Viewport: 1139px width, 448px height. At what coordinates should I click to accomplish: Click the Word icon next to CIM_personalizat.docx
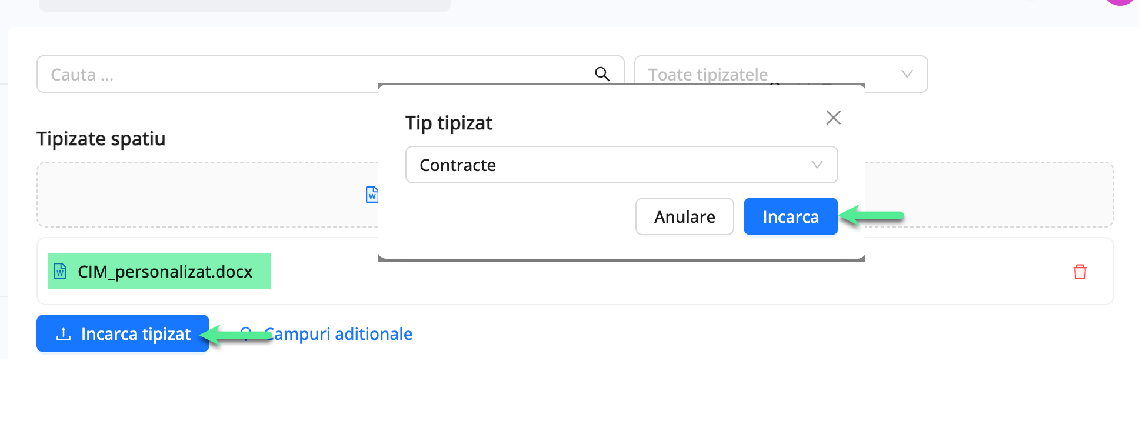(61, 271)
